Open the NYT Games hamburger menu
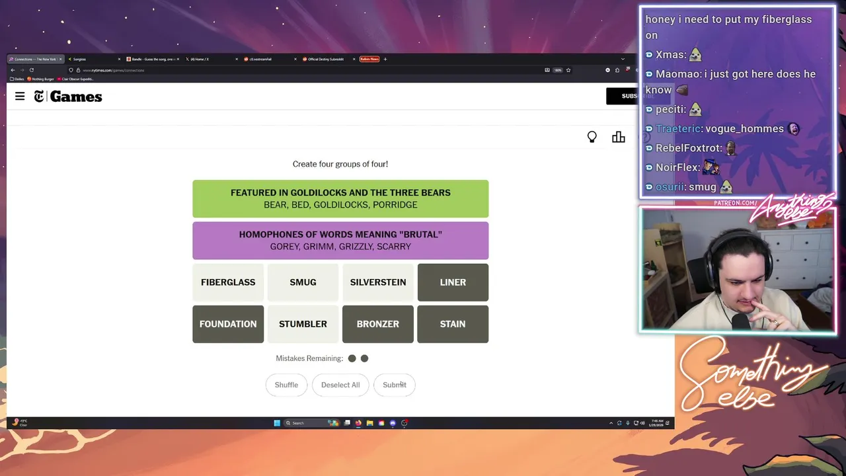 click(x=20, y=97)
